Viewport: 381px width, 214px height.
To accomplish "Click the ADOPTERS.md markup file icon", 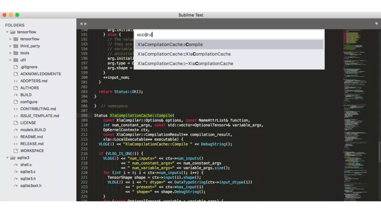I will (16, 81).
